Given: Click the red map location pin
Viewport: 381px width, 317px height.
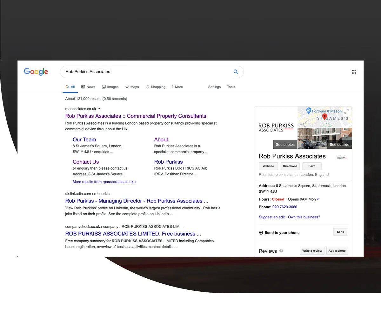Looking at the screenshot, I should click(x=324, y=117).
